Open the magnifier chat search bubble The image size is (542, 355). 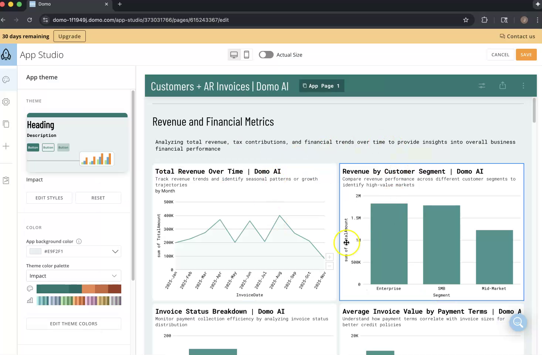pyautogui.click(x=518, y=322)
